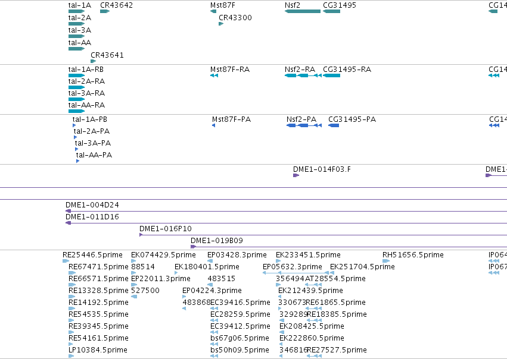
Task: Select protein tal-1A-PB
Action: pyautogui.click(x=74, y=125)
